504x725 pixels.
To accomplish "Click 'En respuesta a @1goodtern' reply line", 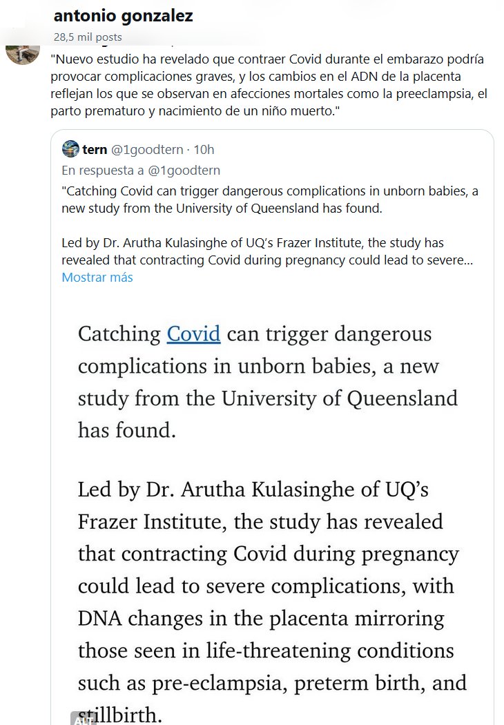I will [140, 170].
